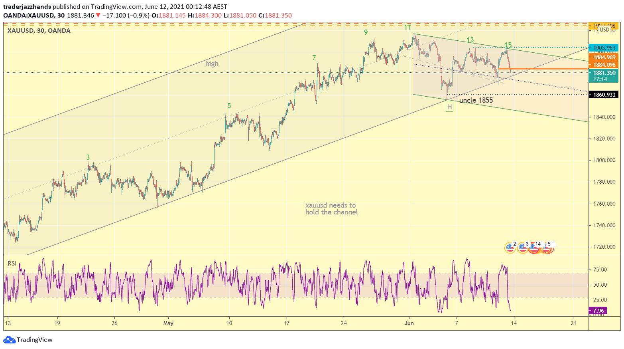This screenshot has width=624, height=349.
Task: Click wave label 15
Action: (508, 45)
